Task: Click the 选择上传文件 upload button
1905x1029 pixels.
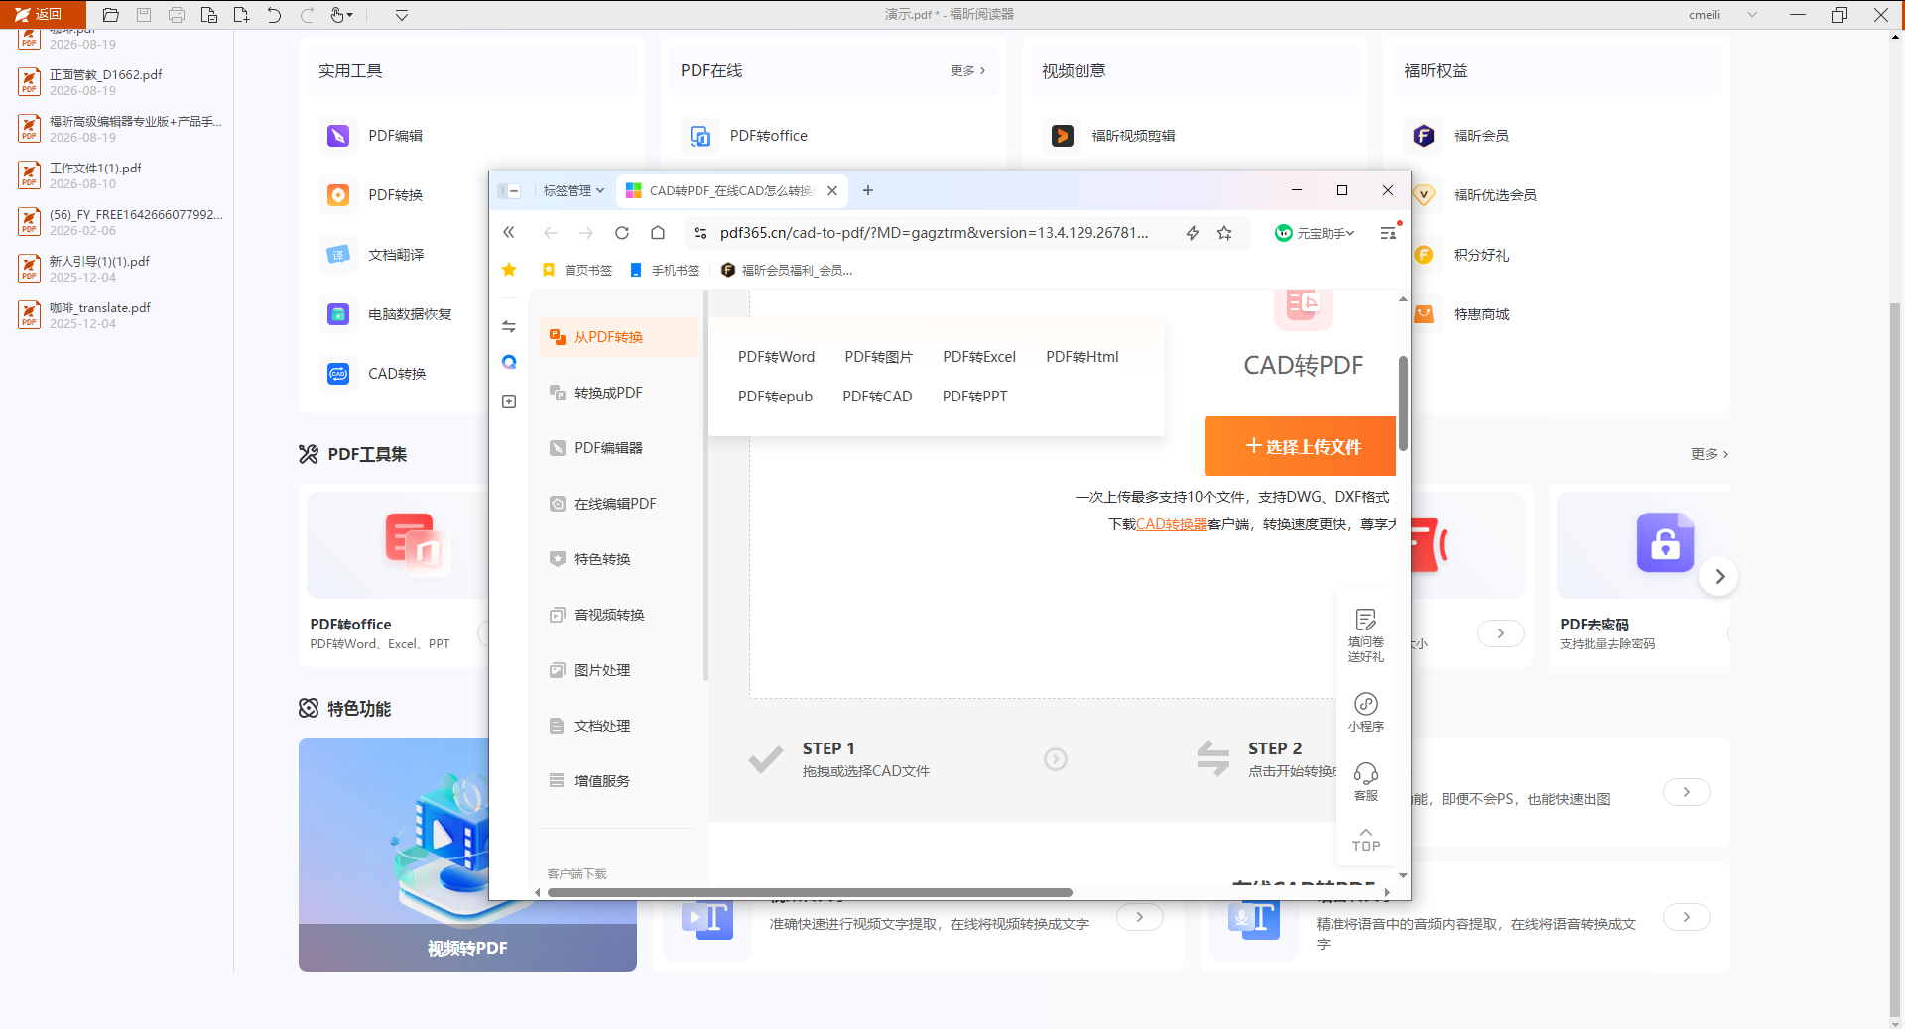Action: pos(1300,446)
